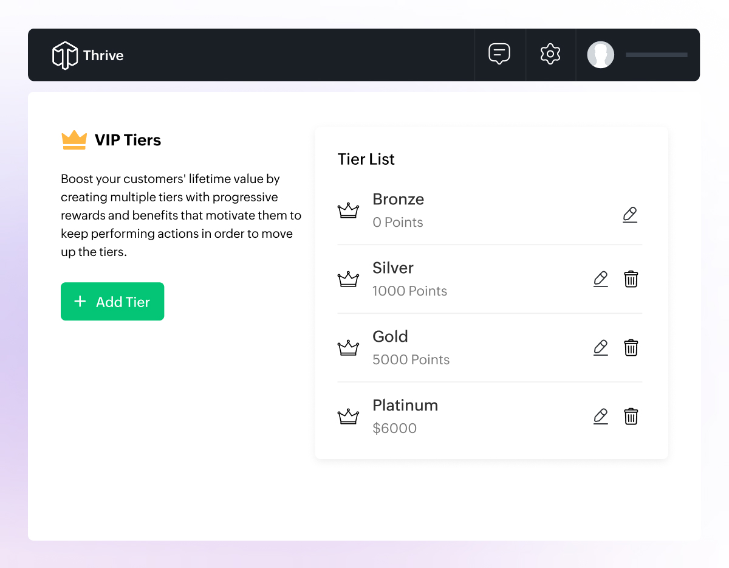Open the comment/feedback icon in the top bar
The height and width of the screenshot is (568, 729).
click(x=499, y=54)
